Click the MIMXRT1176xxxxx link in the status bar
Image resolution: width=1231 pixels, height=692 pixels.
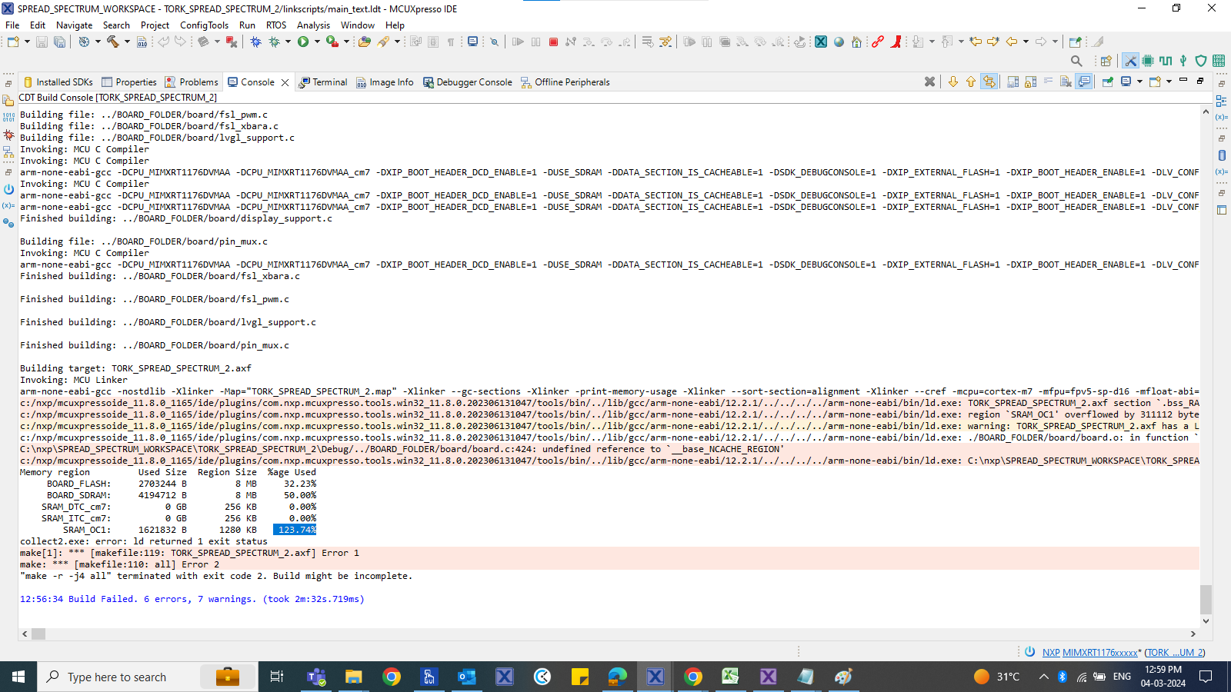[1100, 652]
